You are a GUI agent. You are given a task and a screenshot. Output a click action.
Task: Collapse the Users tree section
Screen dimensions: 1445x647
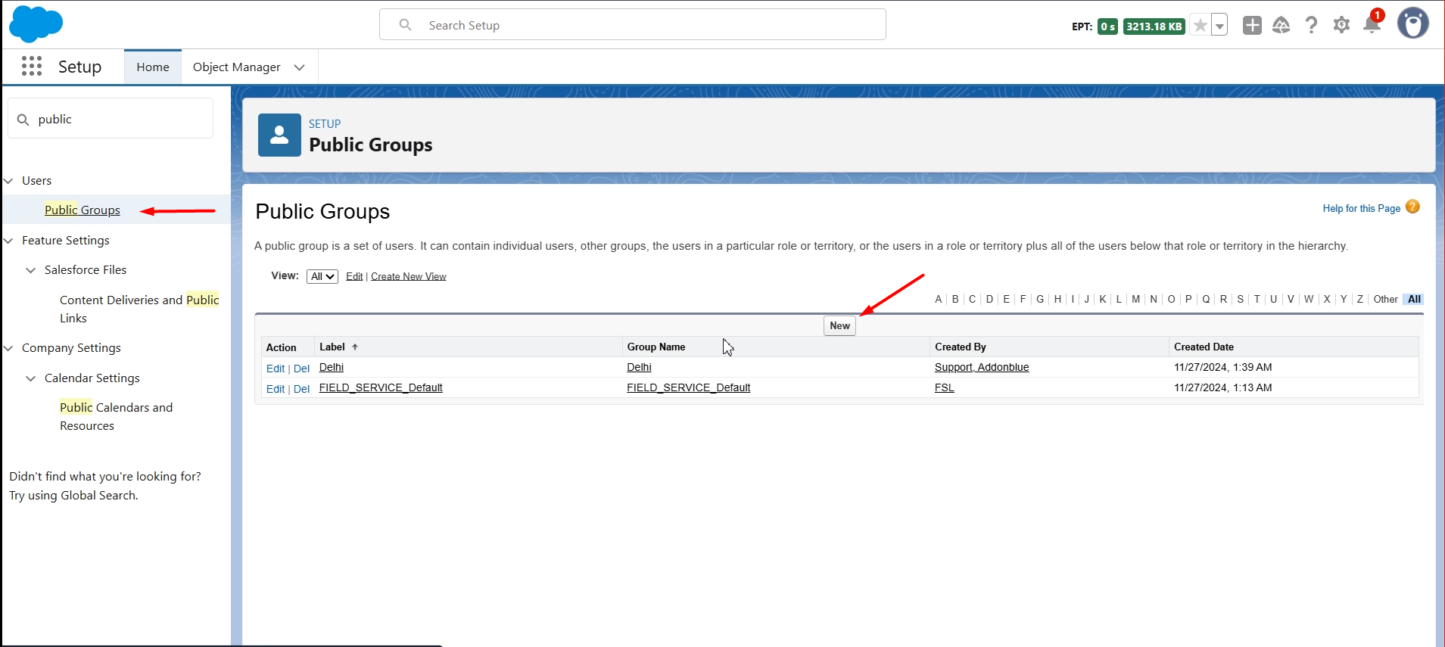click(9, 181)
